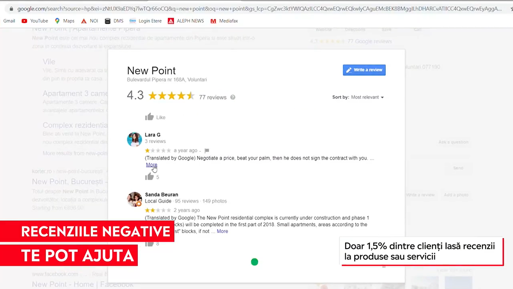Click the Write a review button

coord(364,70)
